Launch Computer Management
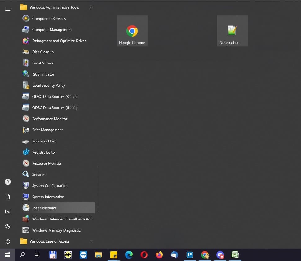Image resolution: width=301 pixels, height=261 pixels. tap(57, 29)
